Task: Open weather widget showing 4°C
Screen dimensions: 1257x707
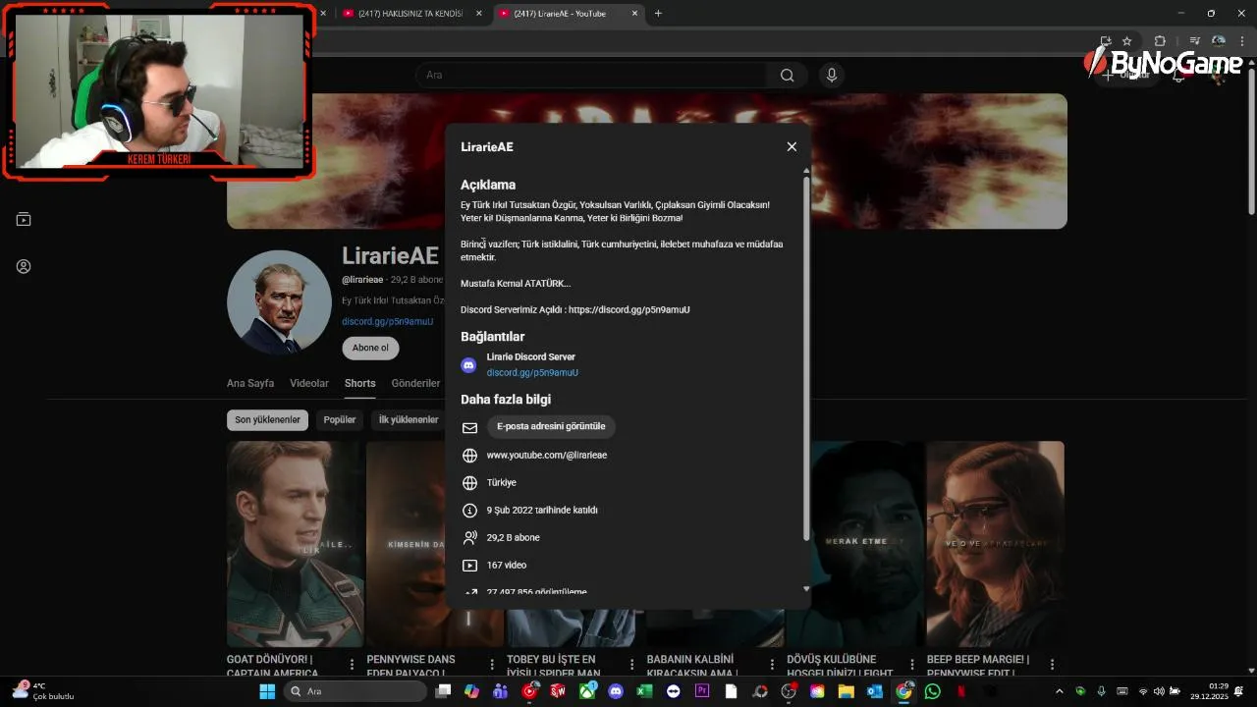Action: [x=44, y=691]
